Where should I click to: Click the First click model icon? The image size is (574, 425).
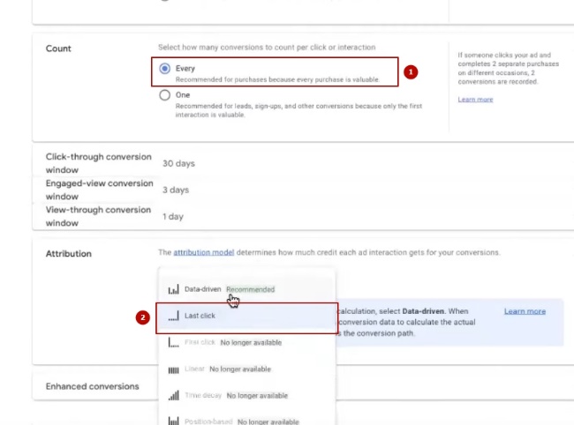173,342
